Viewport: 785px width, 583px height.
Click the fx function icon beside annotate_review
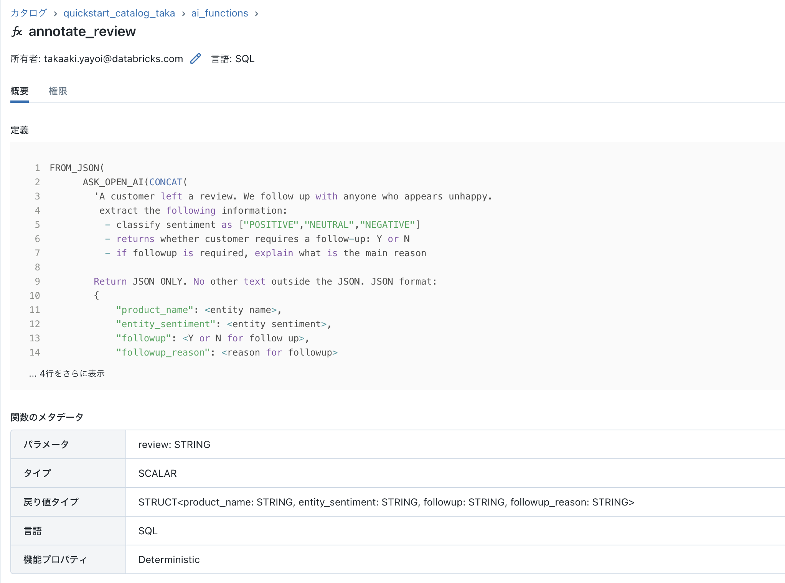[17, 31]
